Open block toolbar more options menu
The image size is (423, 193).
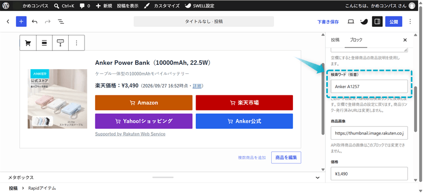coord(77,43)
